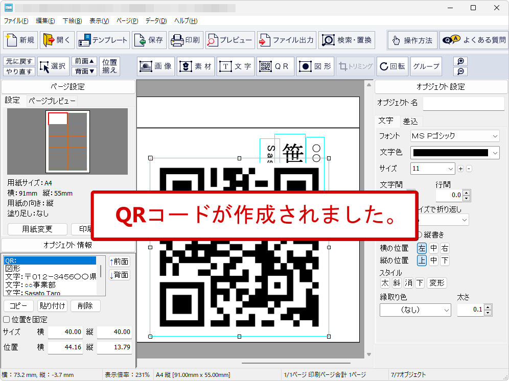Click the 位置揃え alignment button

pyautogui.click(x=109, y=66)
